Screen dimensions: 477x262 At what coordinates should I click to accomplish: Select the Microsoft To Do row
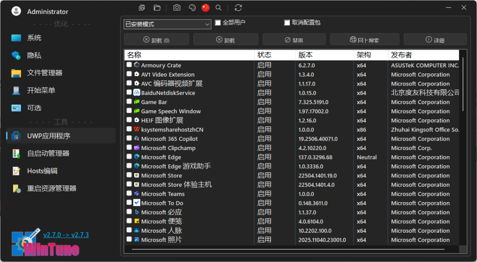click(x=162, y=203)
